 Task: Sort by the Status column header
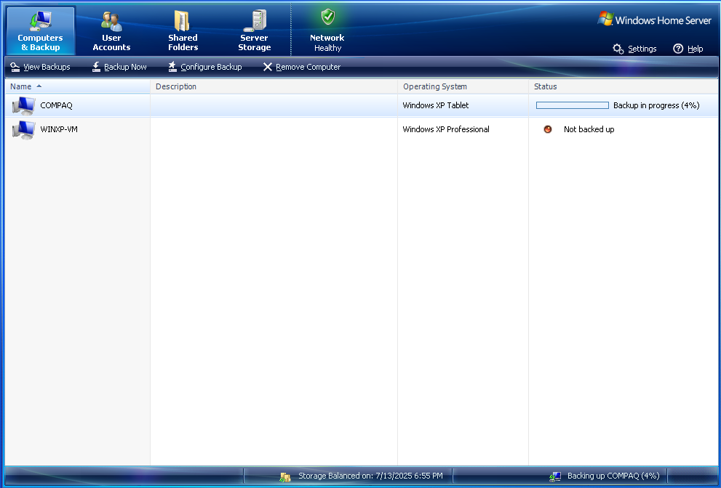pyautogui.click(x=623, y=86)
